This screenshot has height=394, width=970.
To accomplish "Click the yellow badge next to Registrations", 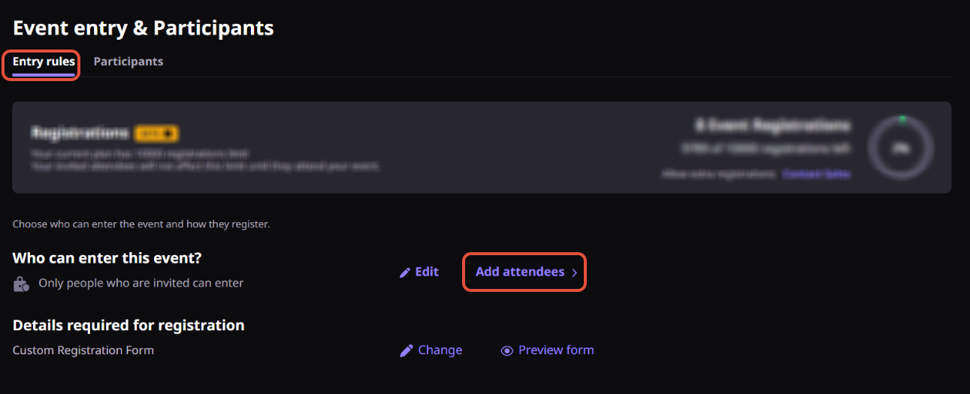I will pos(156,134).
